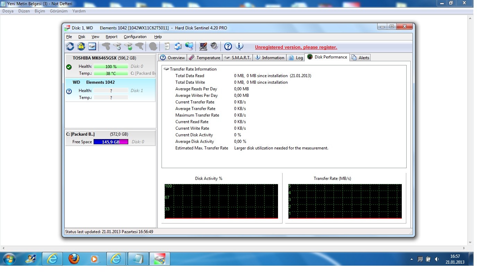Click the blue question mark Help toolbar icon
Screen dimensions: 477x274
[228, 46]
